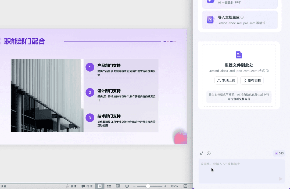The height and width of the screenshot is (189, 290).
Task: Toggle the 备注 notes panel
Action: point(71,186)
